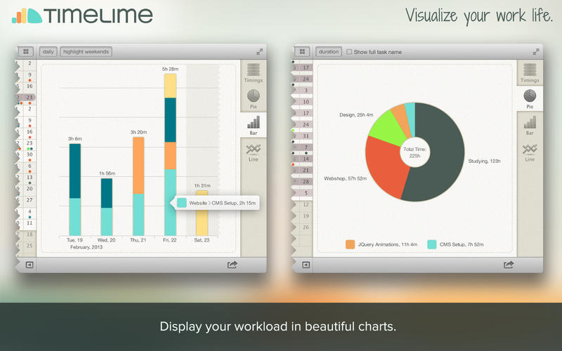Click day 30 in left calendar strip
The height and width of the screenshot is (351, 562).
(30, 154)
